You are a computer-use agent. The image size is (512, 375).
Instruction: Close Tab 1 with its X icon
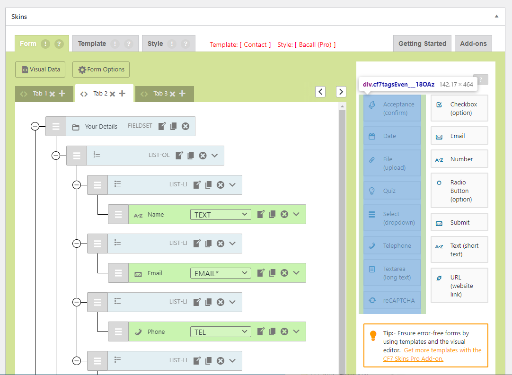53,94
